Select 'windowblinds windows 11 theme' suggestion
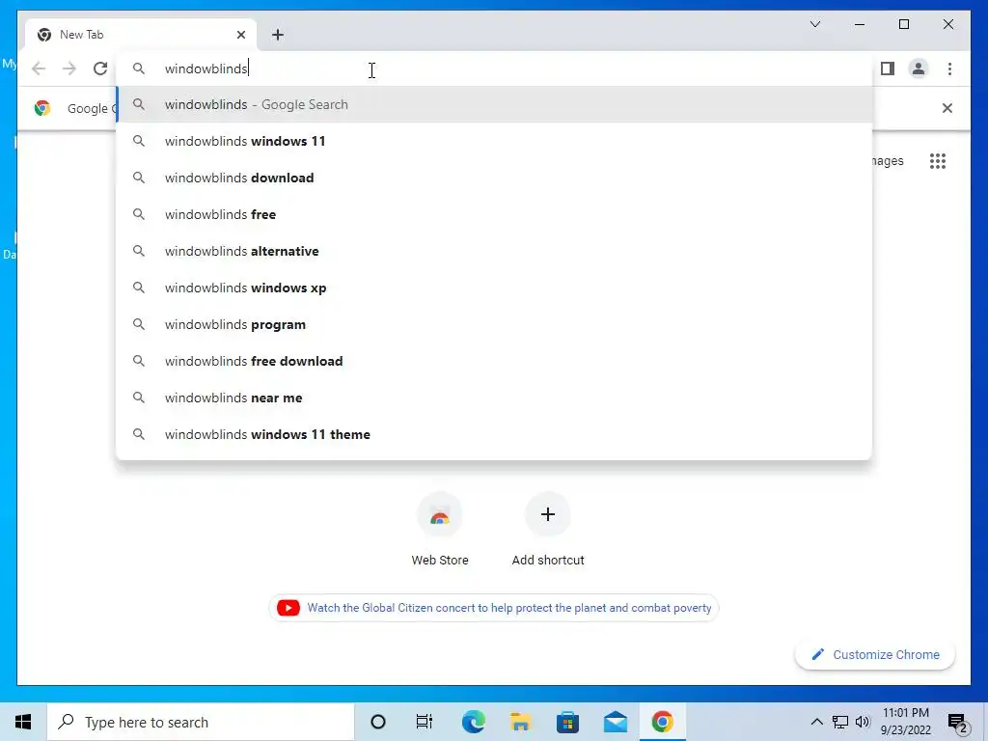 (494, 434)
